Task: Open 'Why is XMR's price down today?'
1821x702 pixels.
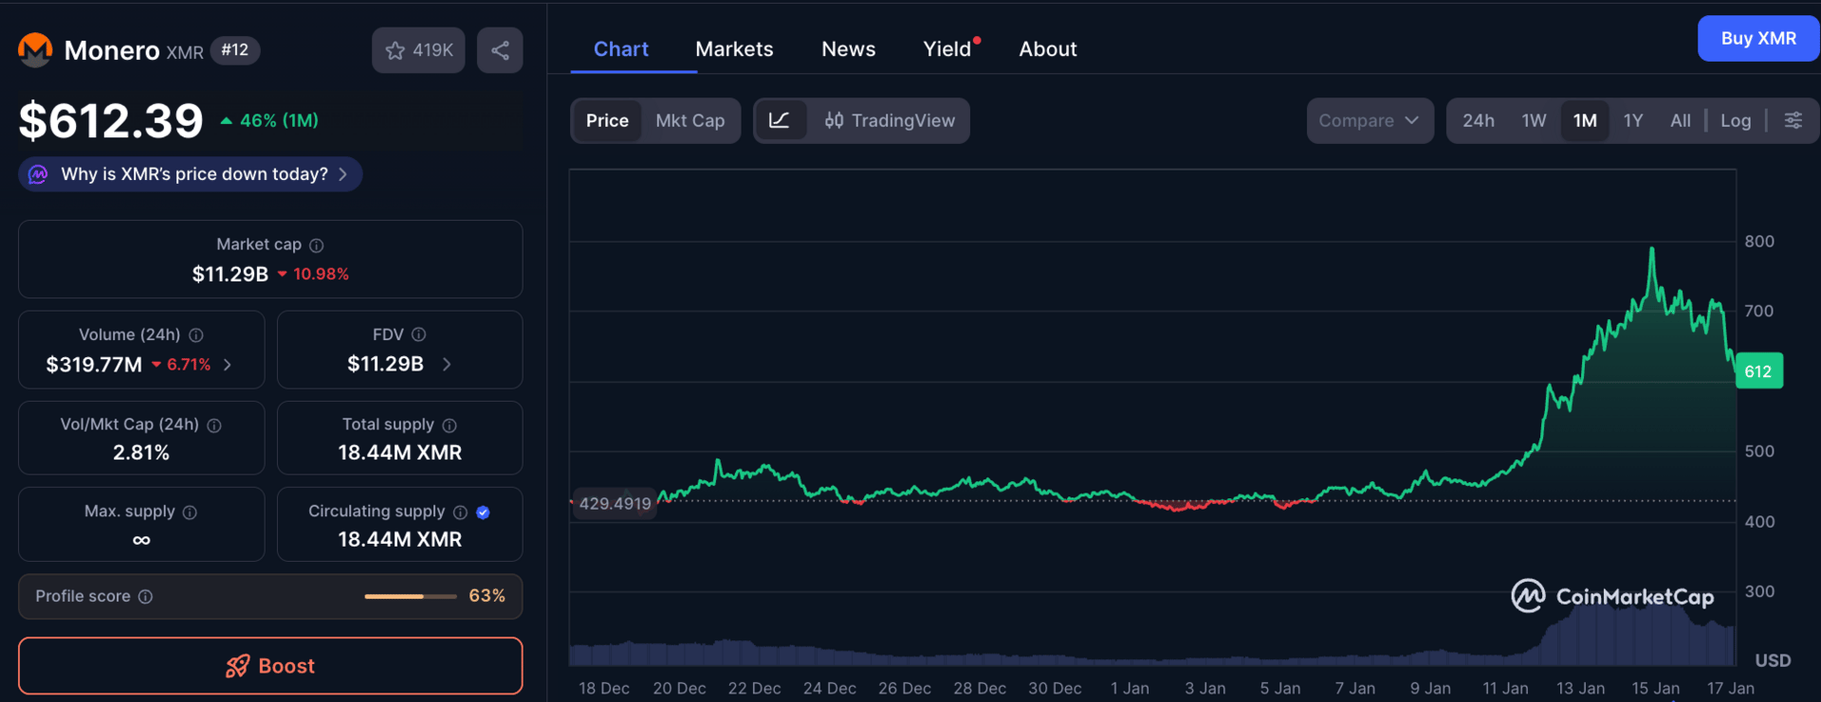Action: tap(194, 174)
